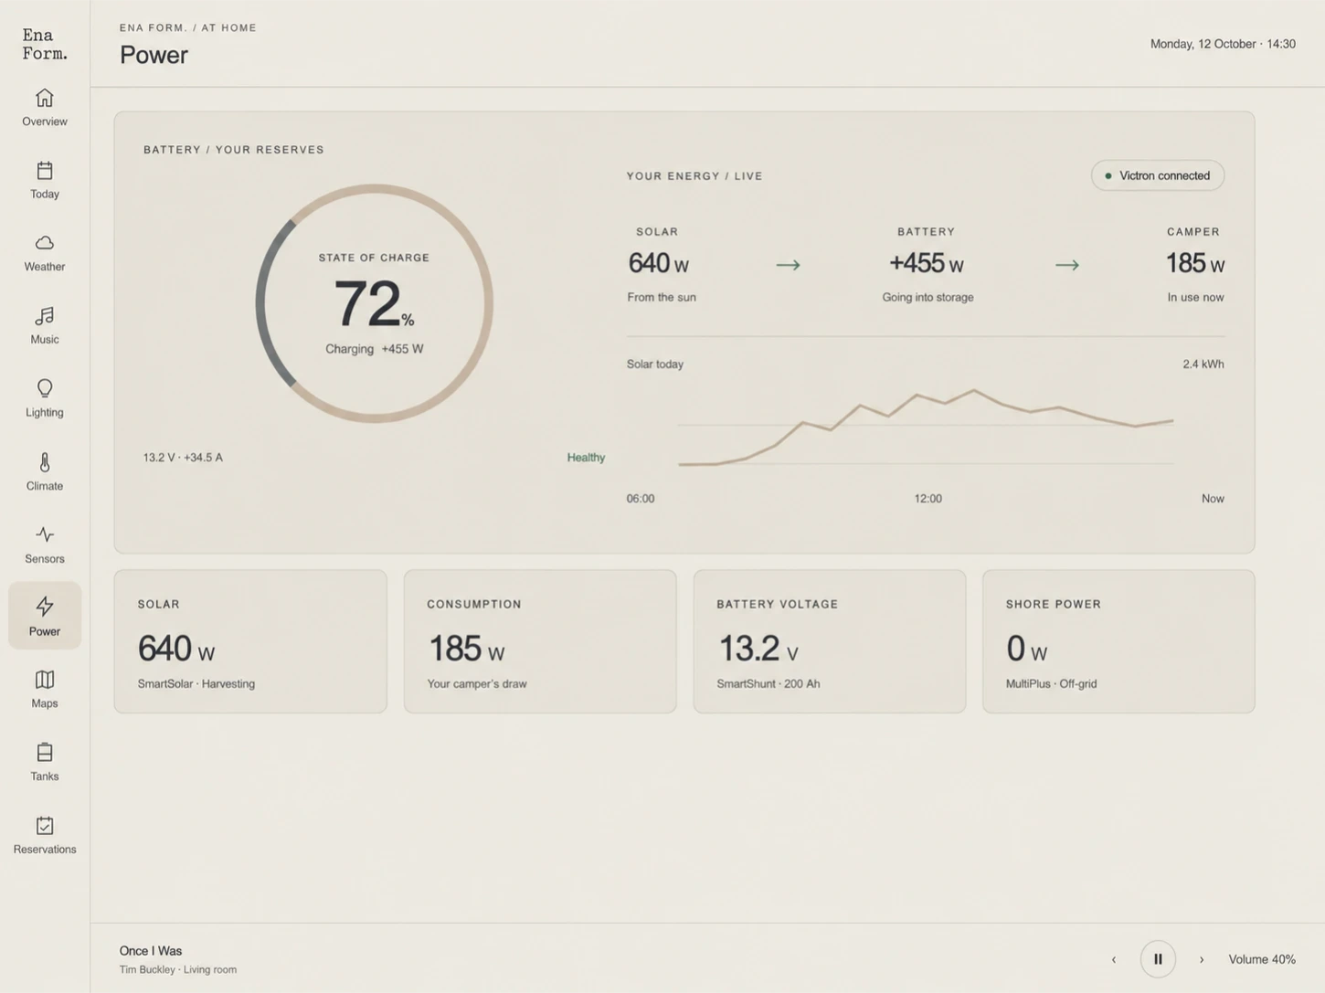Click the 'From the sun' solar reading
The width and height of the screenshot is (1325, 993).
click(662, 297)
